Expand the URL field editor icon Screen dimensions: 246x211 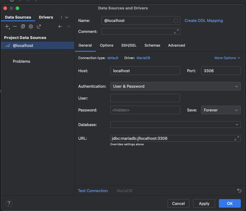pos(237,138)
